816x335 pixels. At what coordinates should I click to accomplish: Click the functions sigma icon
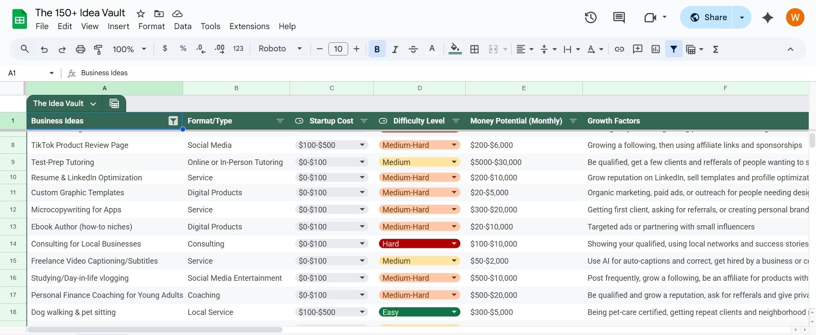[715, 49]
